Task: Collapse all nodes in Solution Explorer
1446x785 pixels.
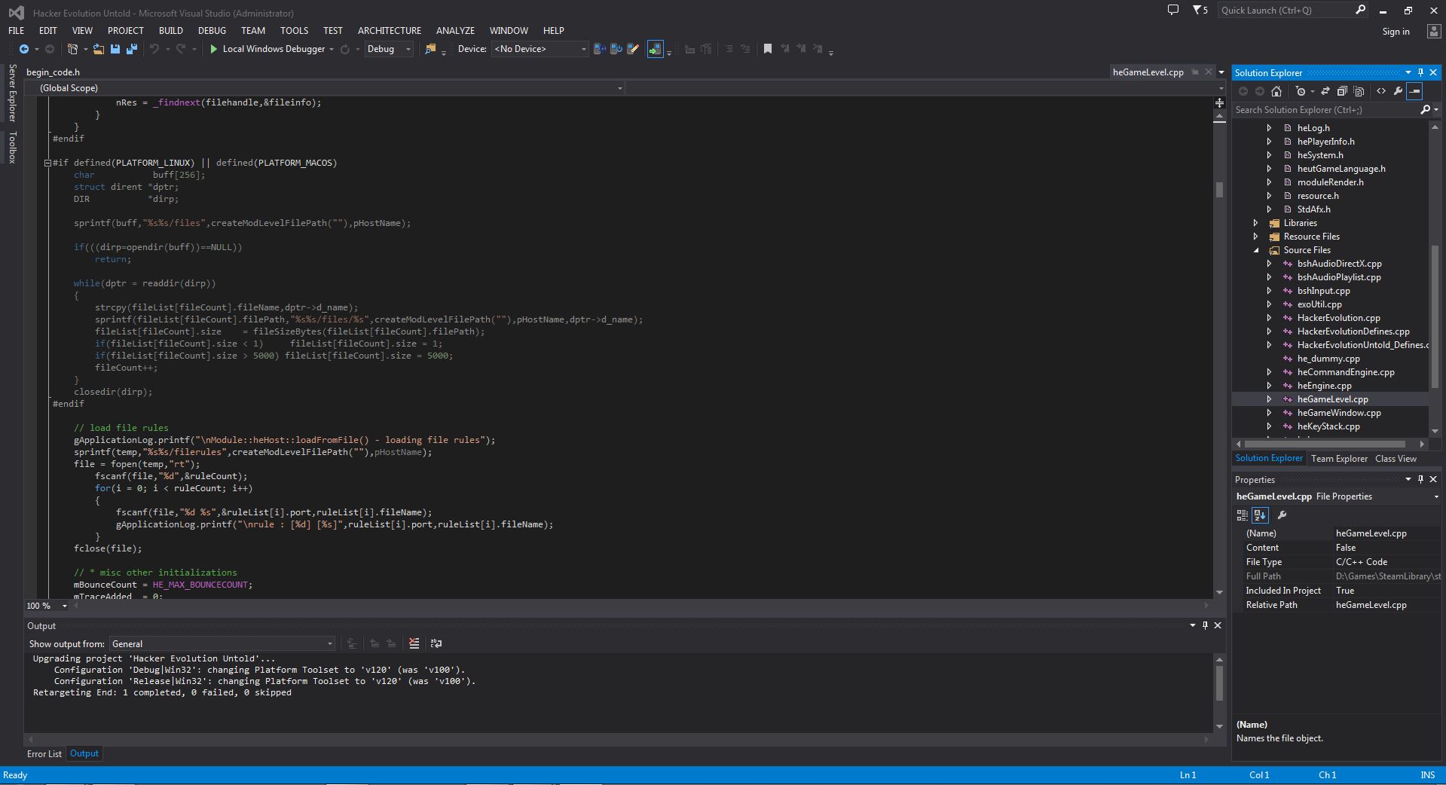Action: pyautogui.click(x=1342, y=91)
